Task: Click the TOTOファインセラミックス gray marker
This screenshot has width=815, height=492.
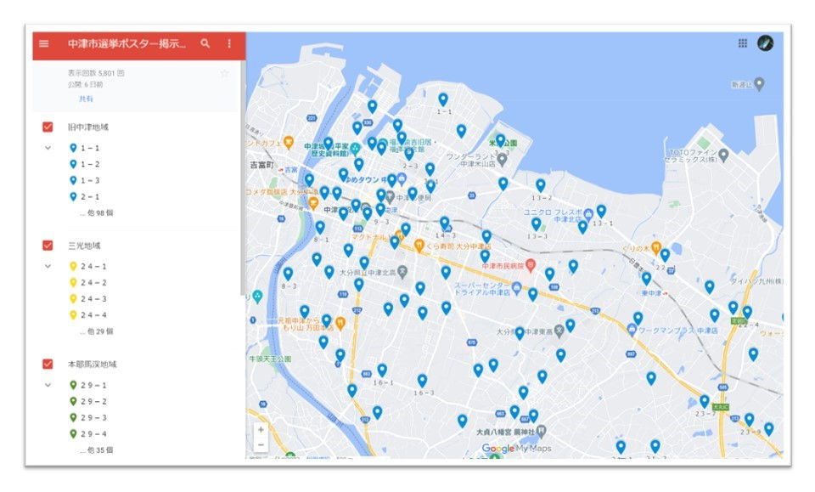Action: (x=723, y=155)
